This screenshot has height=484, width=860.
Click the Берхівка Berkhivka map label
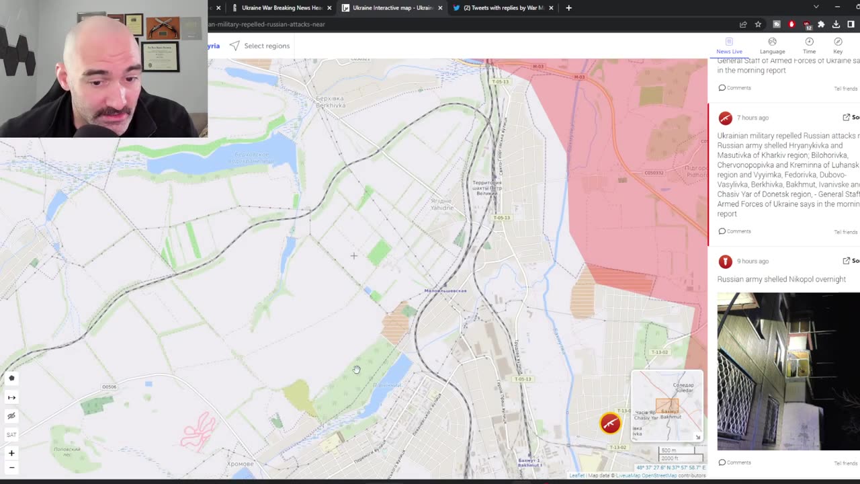pyautogui.click(x=331, y=102)
